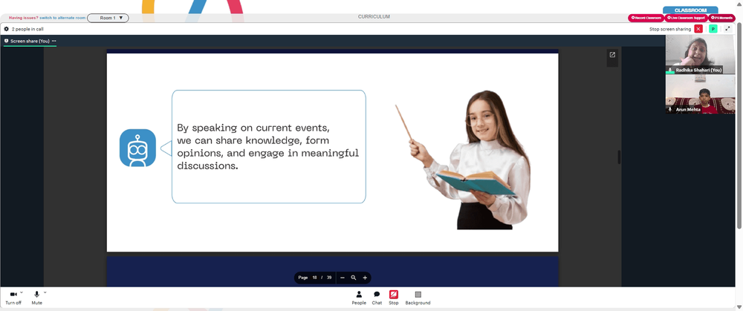Click microphone icon on Arun Mehta tile
Screen dimensions: 743x311
(x=670, y=109)
